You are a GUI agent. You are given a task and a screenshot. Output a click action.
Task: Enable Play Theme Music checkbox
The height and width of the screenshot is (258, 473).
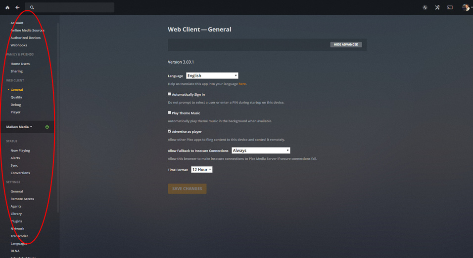(x=170, y=113)
